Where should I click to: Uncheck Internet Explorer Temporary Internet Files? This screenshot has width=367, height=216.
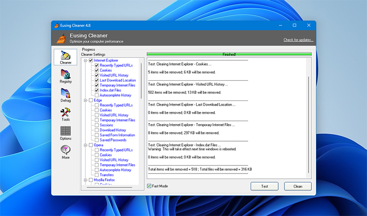coord(97,85)
